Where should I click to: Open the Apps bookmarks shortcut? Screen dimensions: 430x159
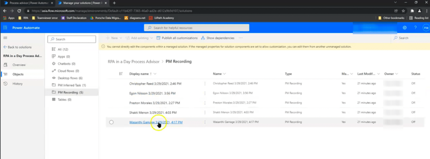point(9,18)
